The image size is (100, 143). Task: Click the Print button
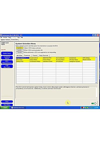tap(7, 102)
